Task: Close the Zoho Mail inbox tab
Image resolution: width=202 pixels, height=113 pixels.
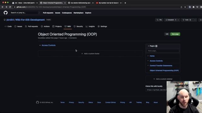Action: coord(37,3)
